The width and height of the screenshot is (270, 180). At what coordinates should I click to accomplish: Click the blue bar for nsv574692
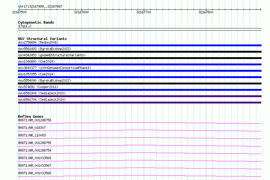click(x=140, y=90)
